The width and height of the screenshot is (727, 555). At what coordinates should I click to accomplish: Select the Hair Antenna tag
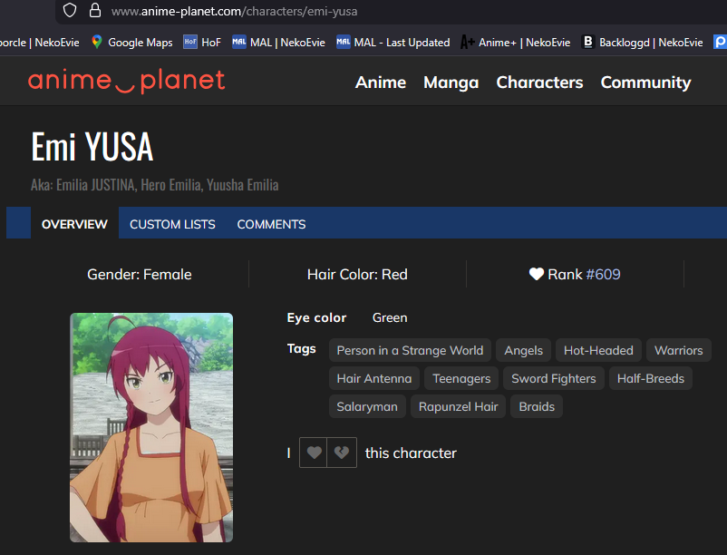[x=374, y=378]
